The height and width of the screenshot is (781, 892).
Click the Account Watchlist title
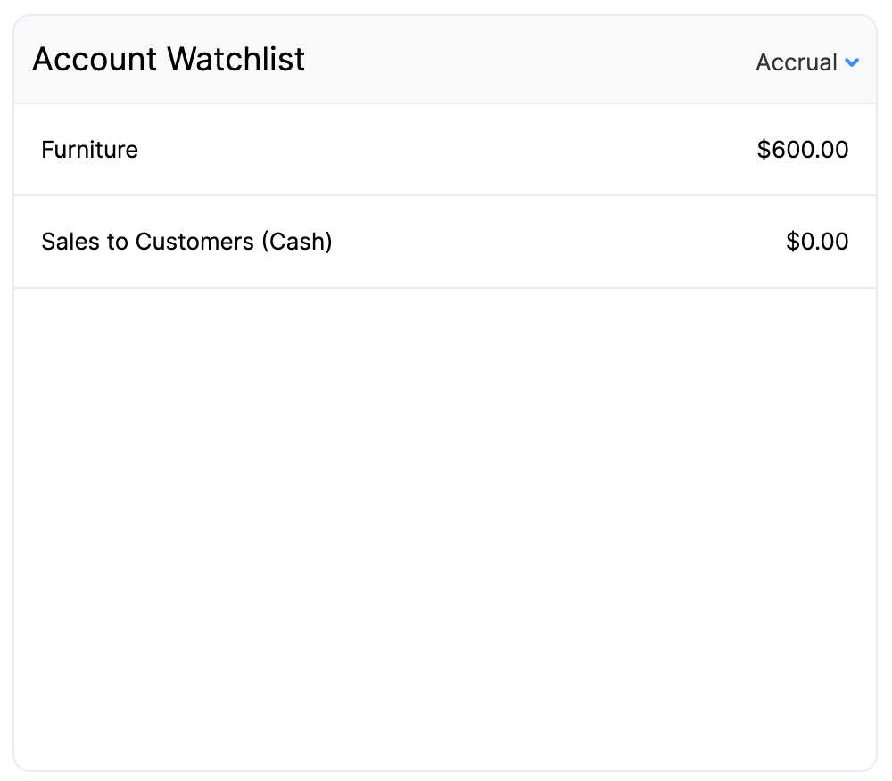point(168,59)
